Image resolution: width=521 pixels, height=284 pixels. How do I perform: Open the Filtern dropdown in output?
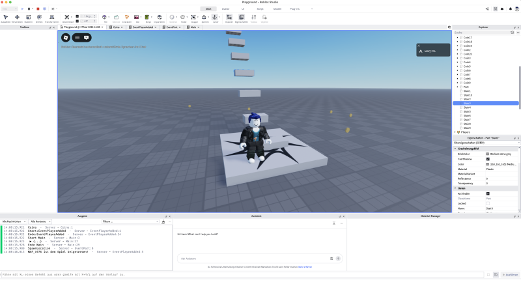[130, 221]
